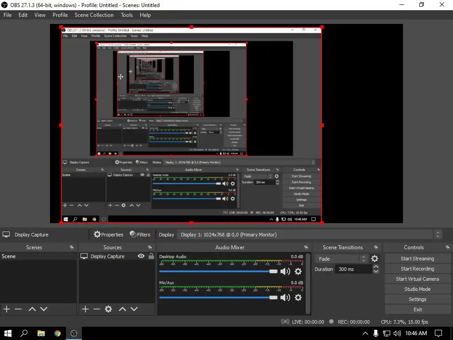Open the File menu
The image size is (453, 340).
tap(8, 15)
